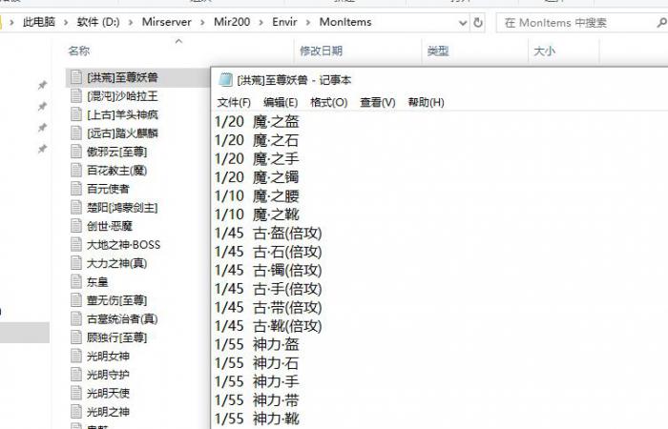The height and width of the screenshot is (429, 668).
Task: Click the file icon of 光明守护
Action: click(76, 375)
